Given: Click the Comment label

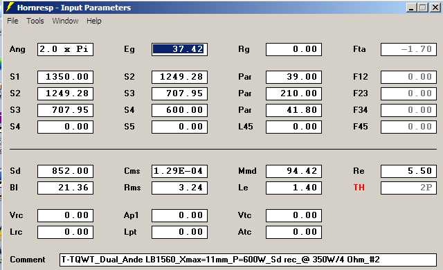Looking at the screenshot, I should [x=28, y=260].
